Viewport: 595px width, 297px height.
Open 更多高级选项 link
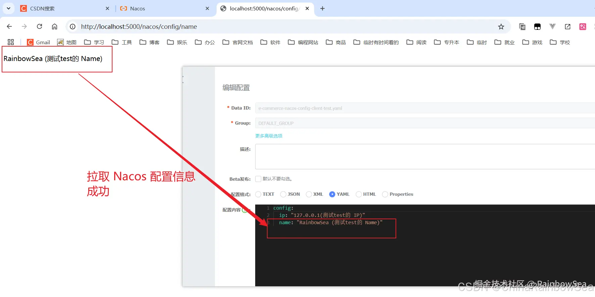coord(269,136)
